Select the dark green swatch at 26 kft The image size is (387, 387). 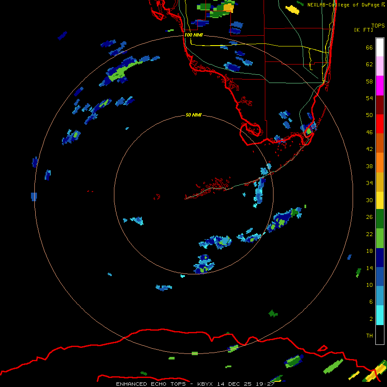380,219
